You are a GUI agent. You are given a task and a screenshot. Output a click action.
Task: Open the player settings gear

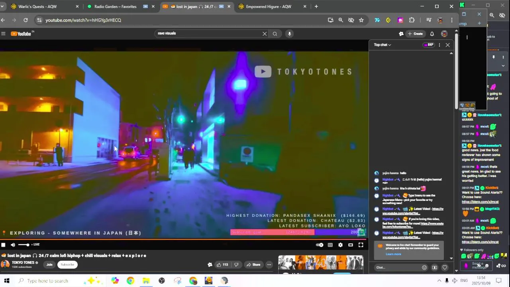[340, 245]
